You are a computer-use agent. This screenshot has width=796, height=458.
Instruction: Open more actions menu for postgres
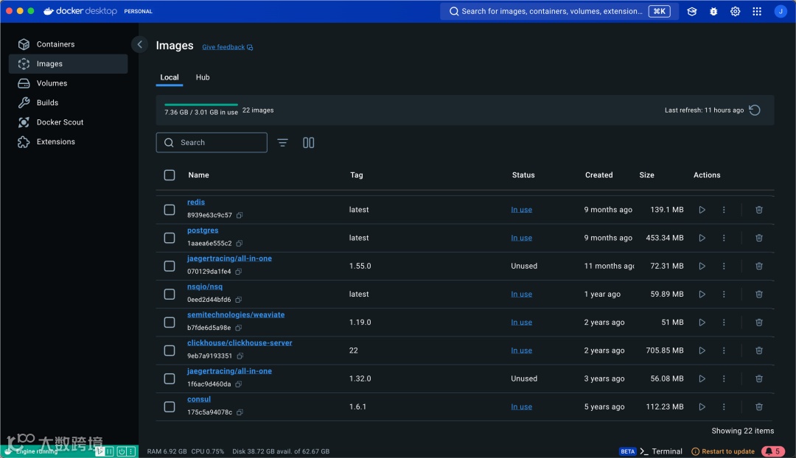(x=724, y=238)
